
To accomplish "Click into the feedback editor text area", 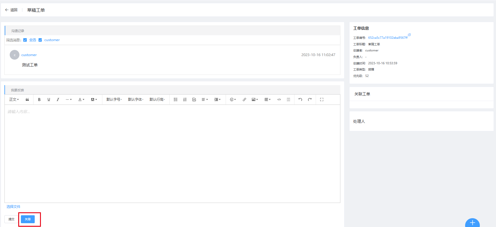I will (172, 154).
